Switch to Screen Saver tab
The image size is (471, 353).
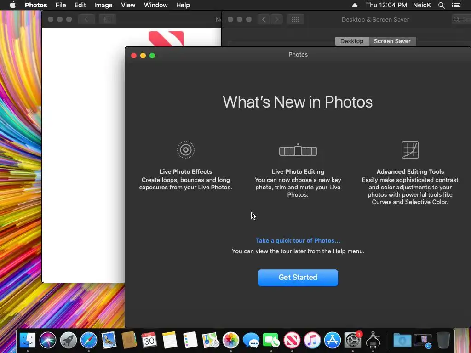392,41
